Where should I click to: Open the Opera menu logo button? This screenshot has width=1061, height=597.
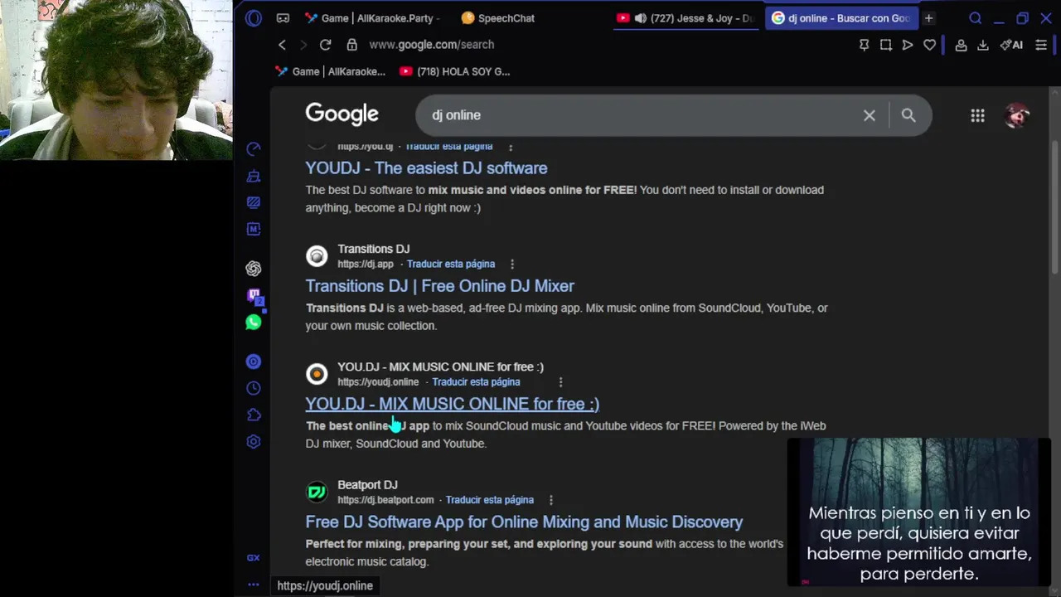254,18
